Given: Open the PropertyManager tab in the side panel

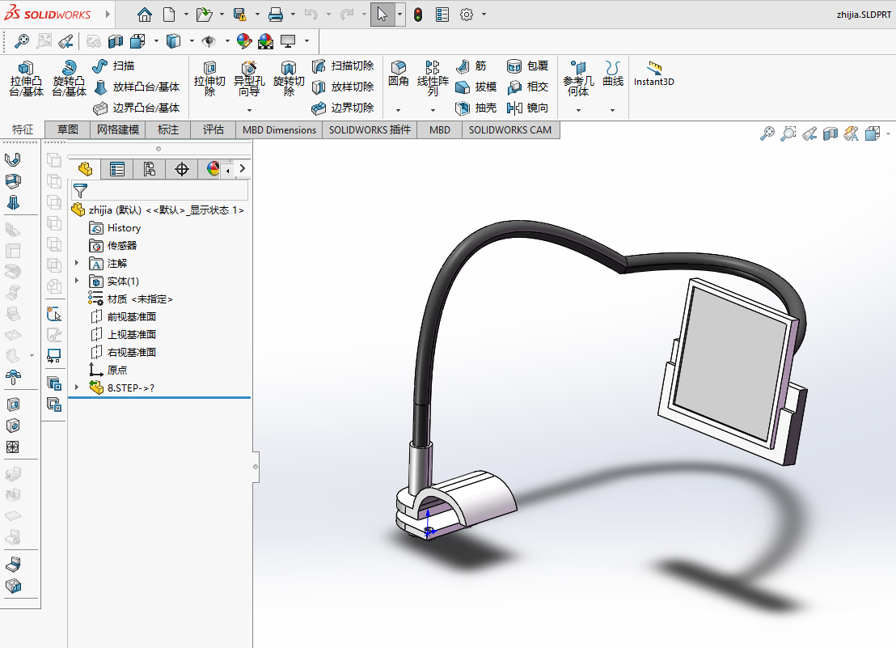Looking at the screenshot, I should pyautogui.click(x=117, y=169).
